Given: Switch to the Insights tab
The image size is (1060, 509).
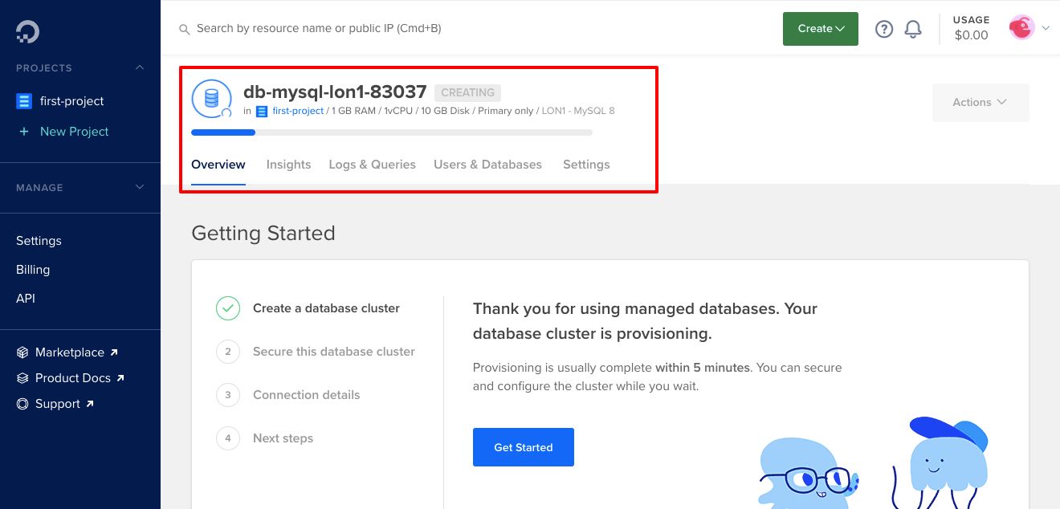Looking at the screenshot, I should tap(288, 165).
